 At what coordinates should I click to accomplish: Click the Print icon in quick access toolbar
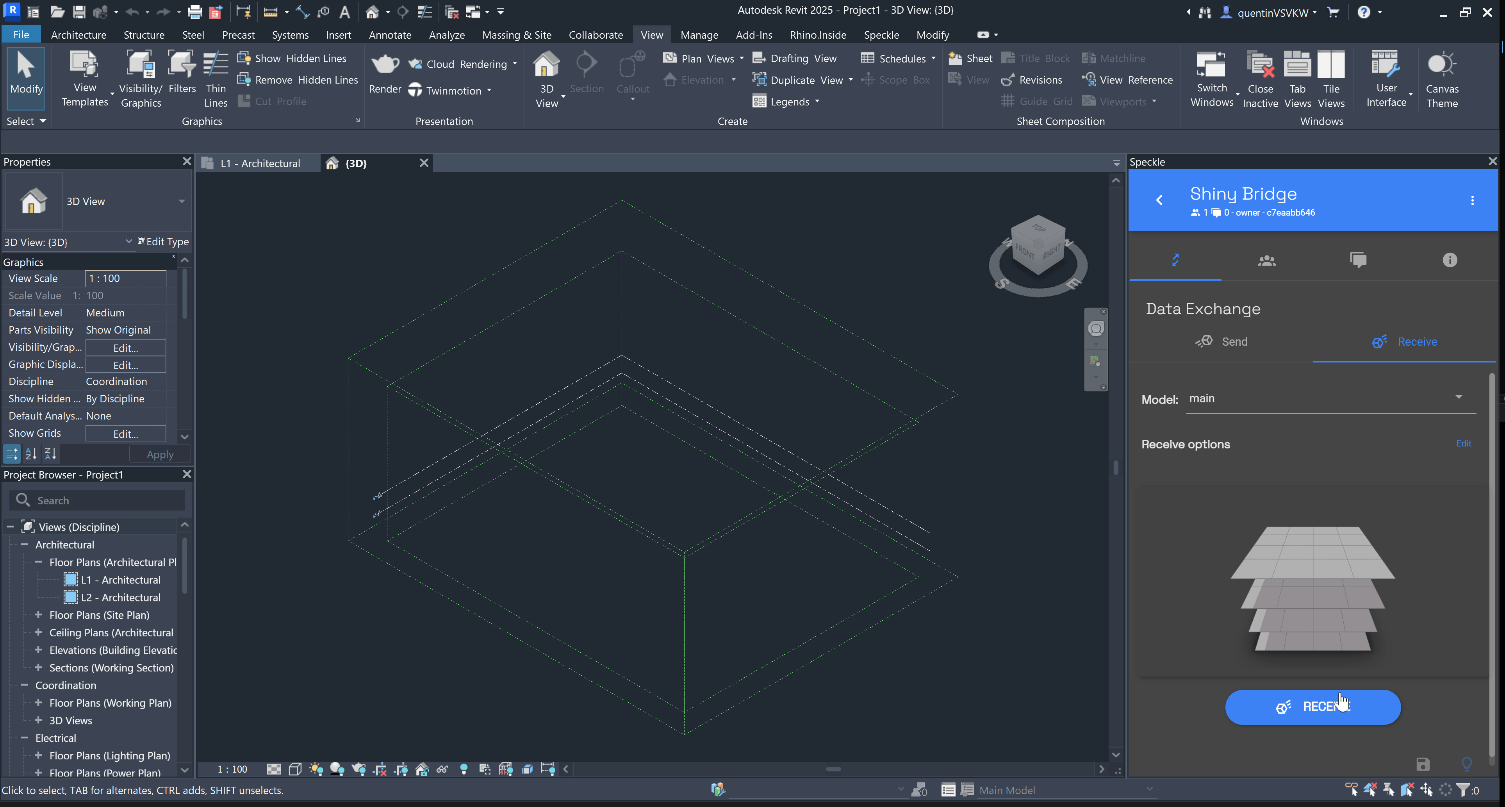pyautogui.click(x=194, y=12)
